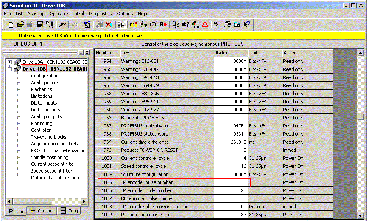Image resolution: width=367 pixels, height=221 pixels.
Task: Select Traversing blocks tree item
Action: 49,137
